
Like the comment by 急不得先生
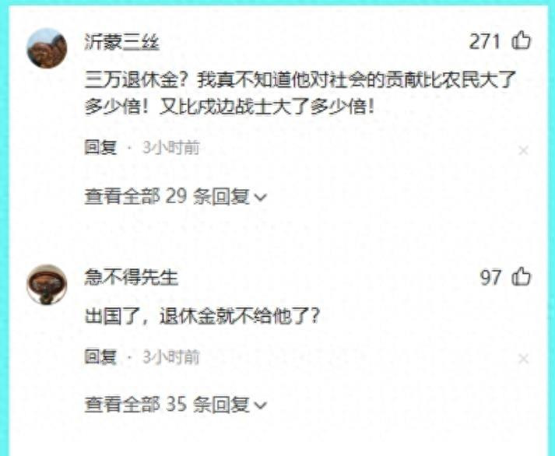click(x=521, y=277)
